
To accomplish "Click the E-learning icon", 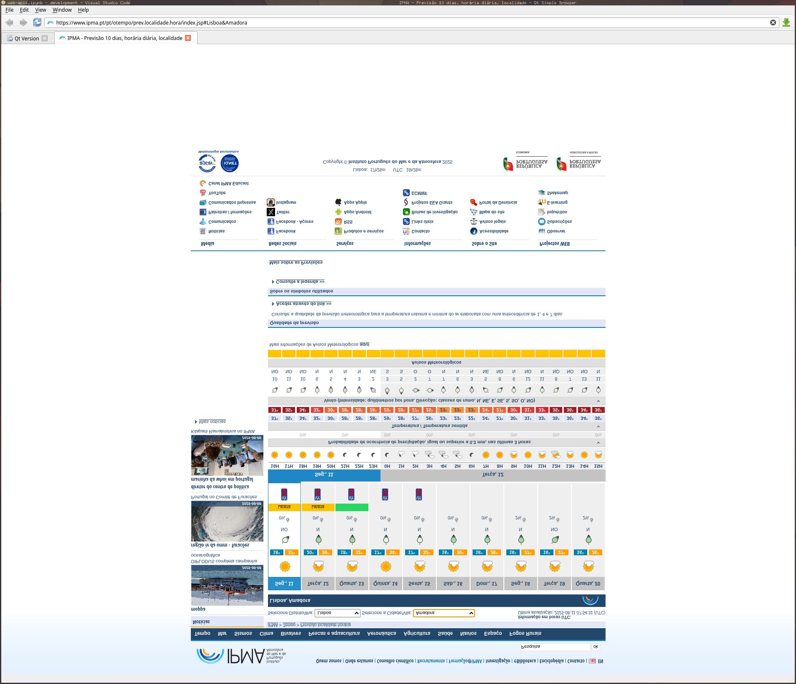I will 541,202.
